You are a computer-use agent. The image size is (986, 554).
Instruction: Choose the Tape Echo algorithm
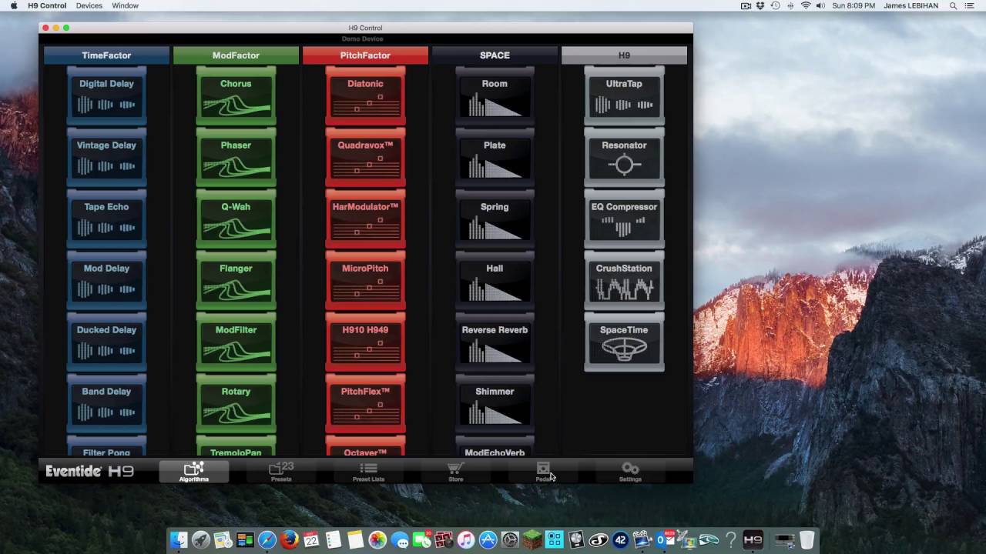(x=106, y=219)
